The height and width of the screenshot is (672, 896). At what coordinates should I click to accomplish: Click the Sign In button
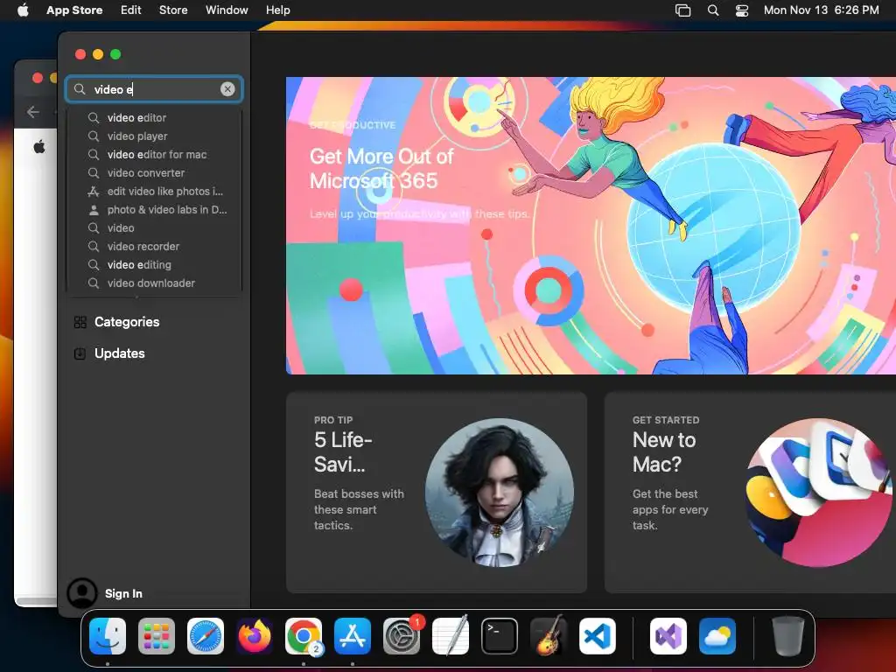tap(123, 594)
